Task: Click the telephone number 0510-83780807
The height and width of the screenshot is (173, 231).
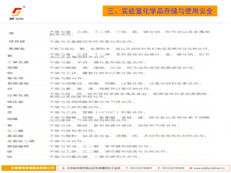Action: click(141, 168)
